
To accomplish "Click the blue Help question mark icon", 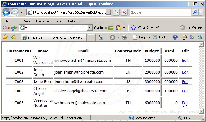I will tap(175, 37).
